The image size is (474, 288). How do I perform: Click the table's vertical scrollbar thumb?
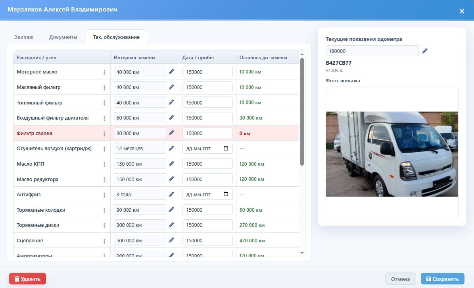pyautogui.click(x=302, y=112)
